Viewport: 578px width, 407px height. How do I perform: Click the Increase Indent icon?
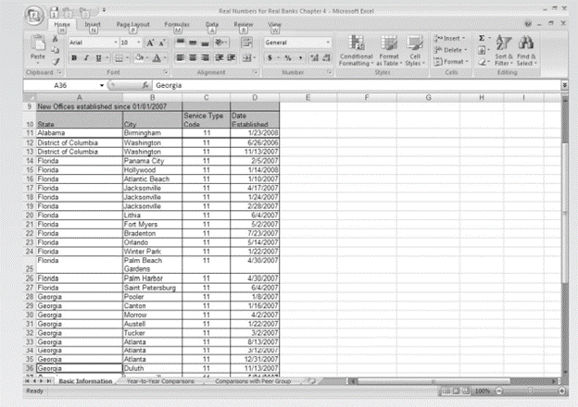click(x=232, y=57)
